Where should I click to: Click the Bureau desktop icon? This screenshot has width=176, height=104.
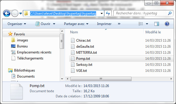click(13, 46)
